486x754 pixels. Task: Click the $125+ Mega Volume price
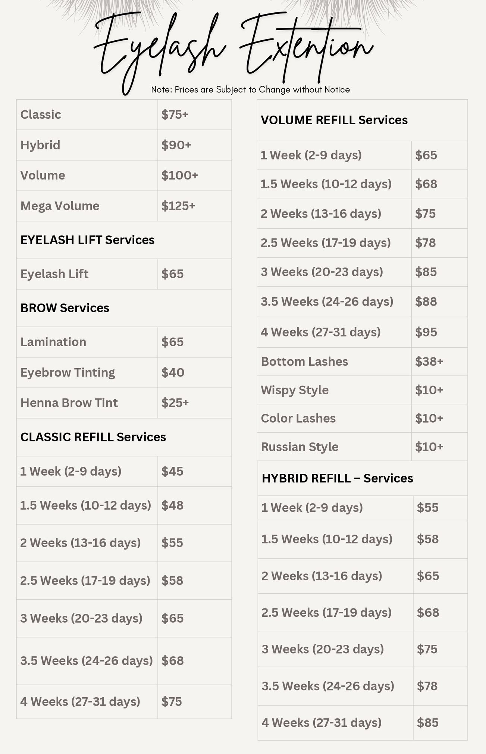178,206
